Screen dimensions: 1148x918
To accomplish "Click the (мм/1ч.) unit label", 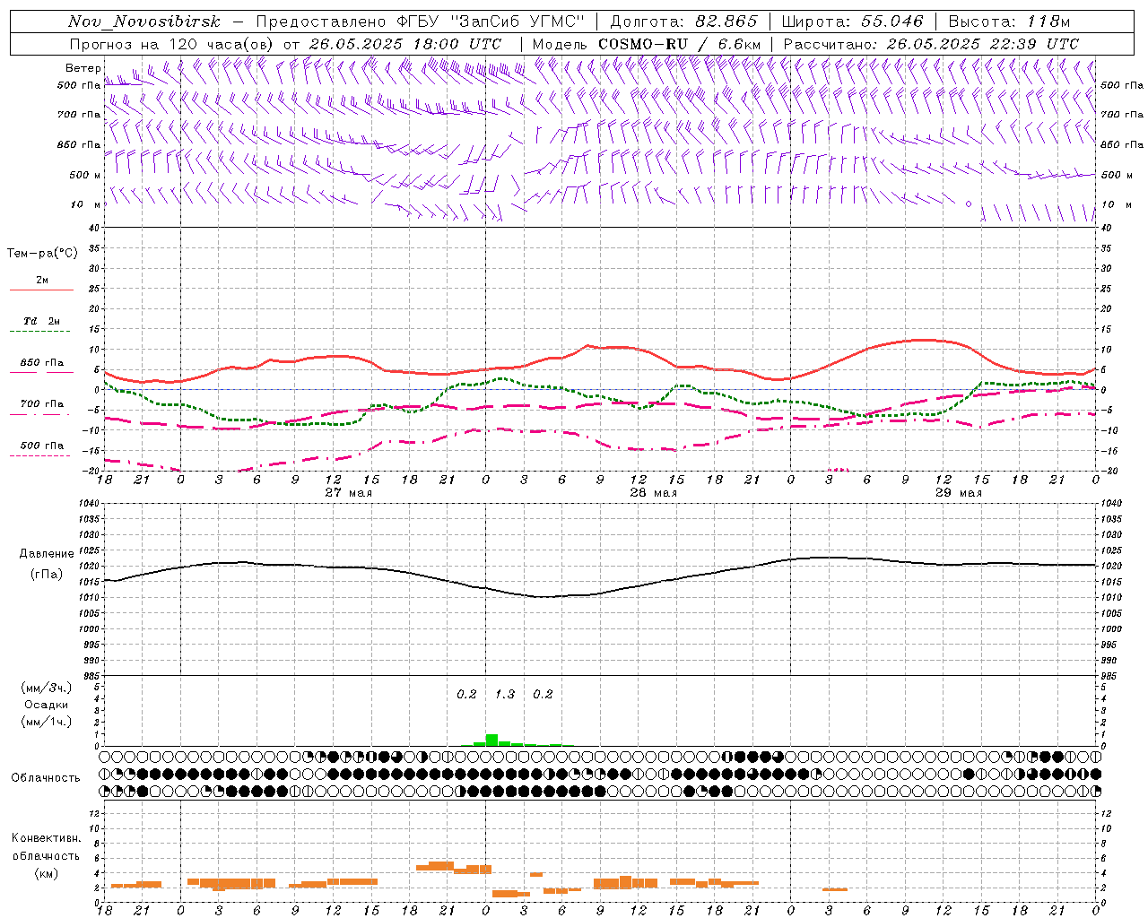I will pos(47,722).
